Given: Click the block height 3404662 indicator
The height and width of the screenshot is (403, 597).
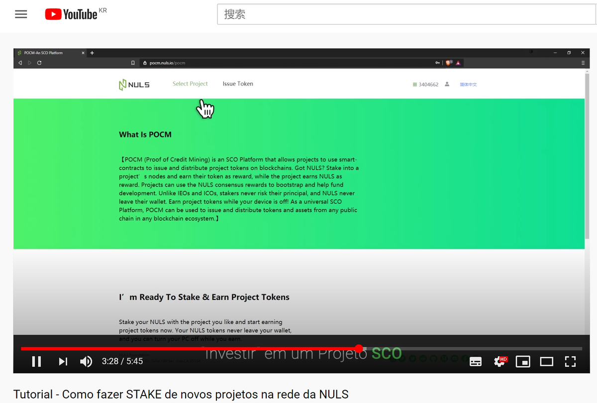Looking at the screenshot, I should (x=425, y=85).
